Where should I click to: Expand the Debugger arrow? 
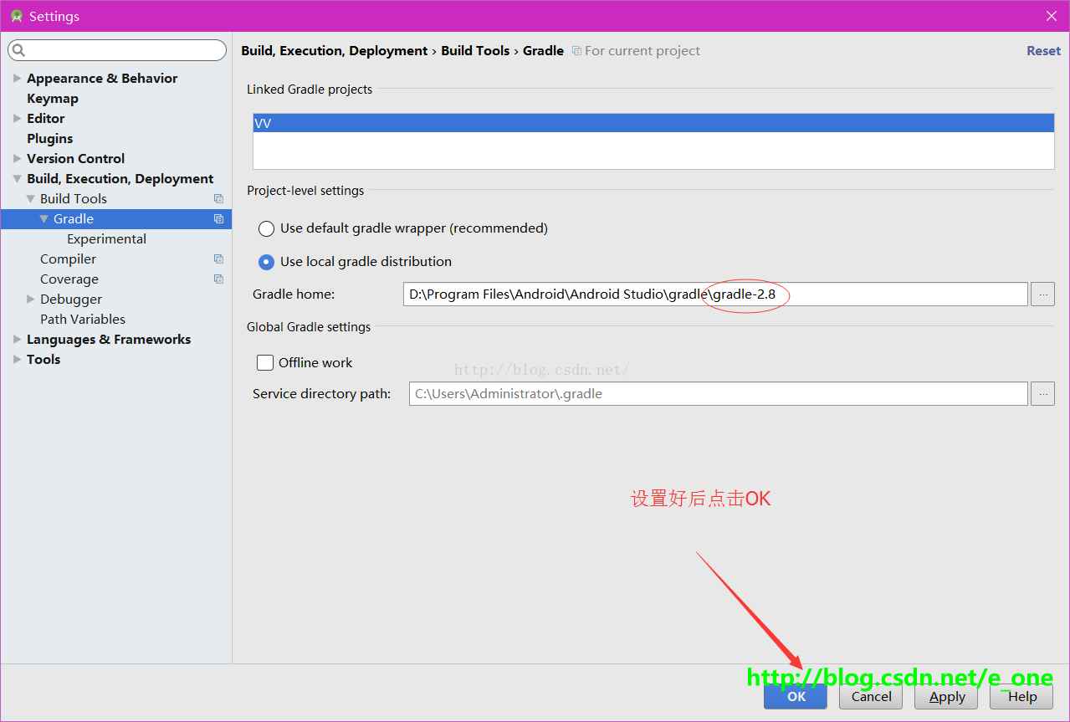point(31,299)
